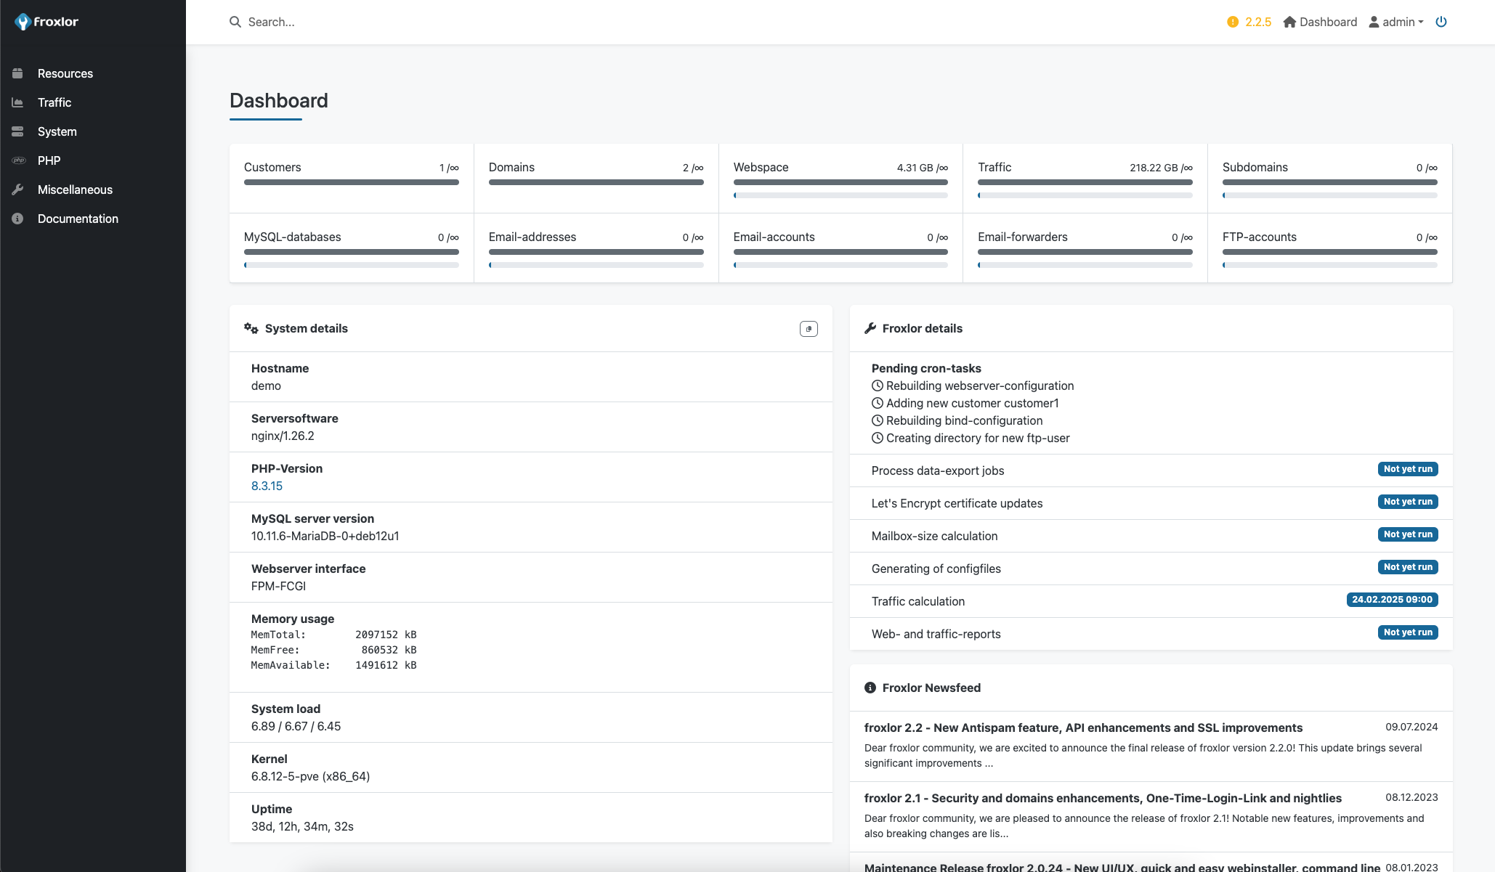
Task: Click the Miscellaneous wrench sidebar icon
Action: pos(17,190)
